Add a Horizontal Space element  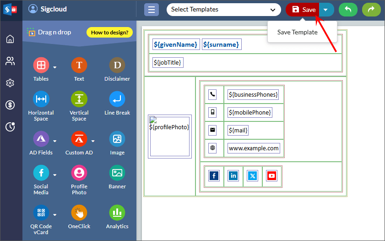pos(41,99)
